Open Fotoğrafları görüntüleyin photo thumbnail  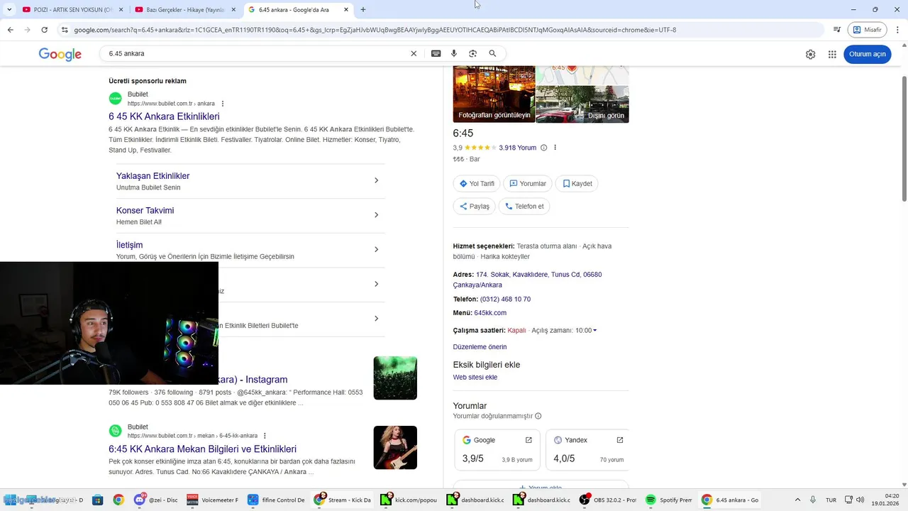(x=494, y=94)
